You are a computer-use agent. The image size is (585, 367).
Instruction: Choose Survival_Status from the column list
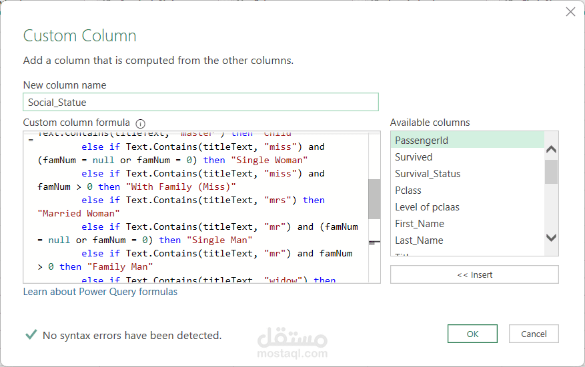[x=428, y=174]
